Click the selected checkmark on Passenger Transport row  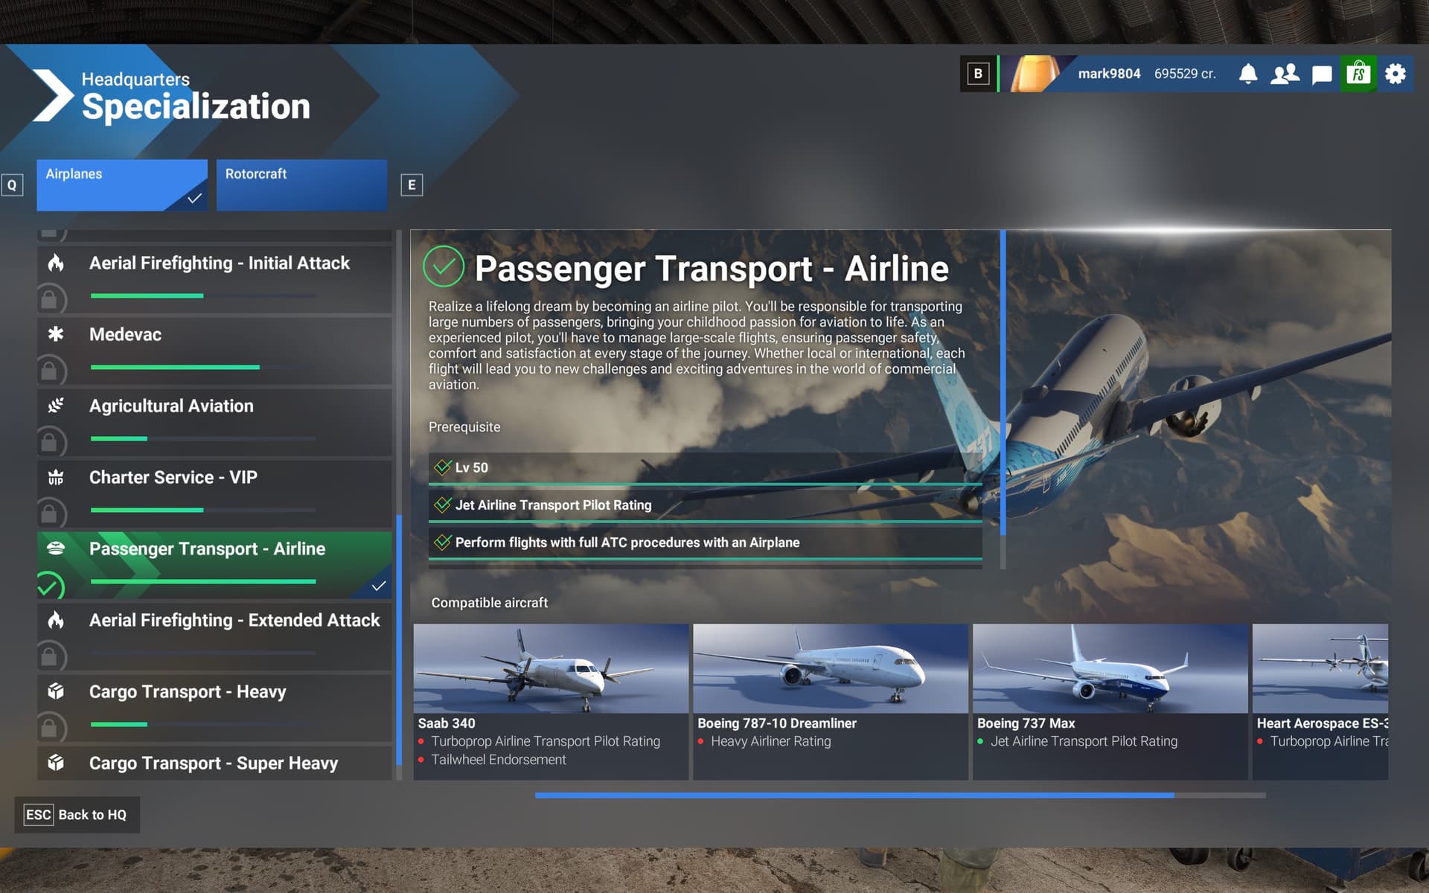tap(378, 586)
